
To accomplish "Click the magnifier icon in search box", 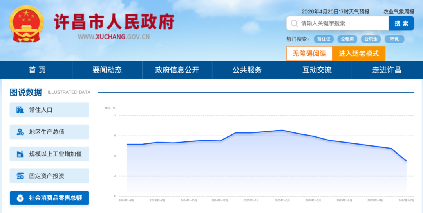I will [294, 23].
